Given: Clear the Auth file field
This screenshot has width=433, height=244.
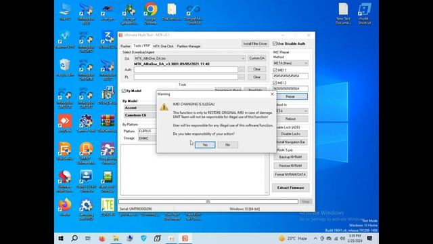Looking at the screenshot, I should 257,69.
